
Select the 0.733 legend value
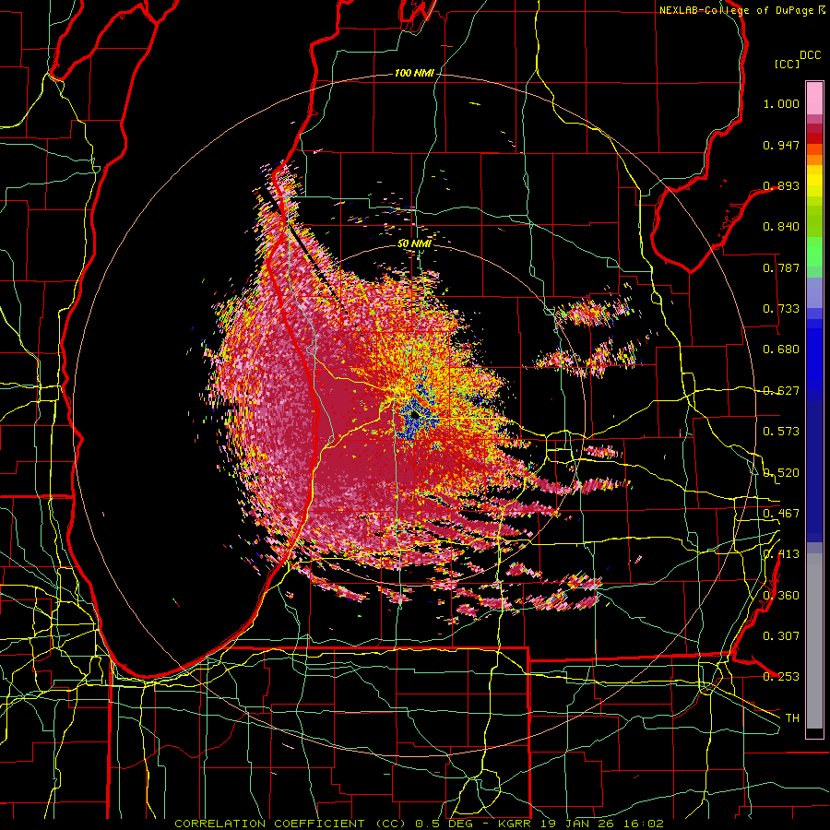781,309
